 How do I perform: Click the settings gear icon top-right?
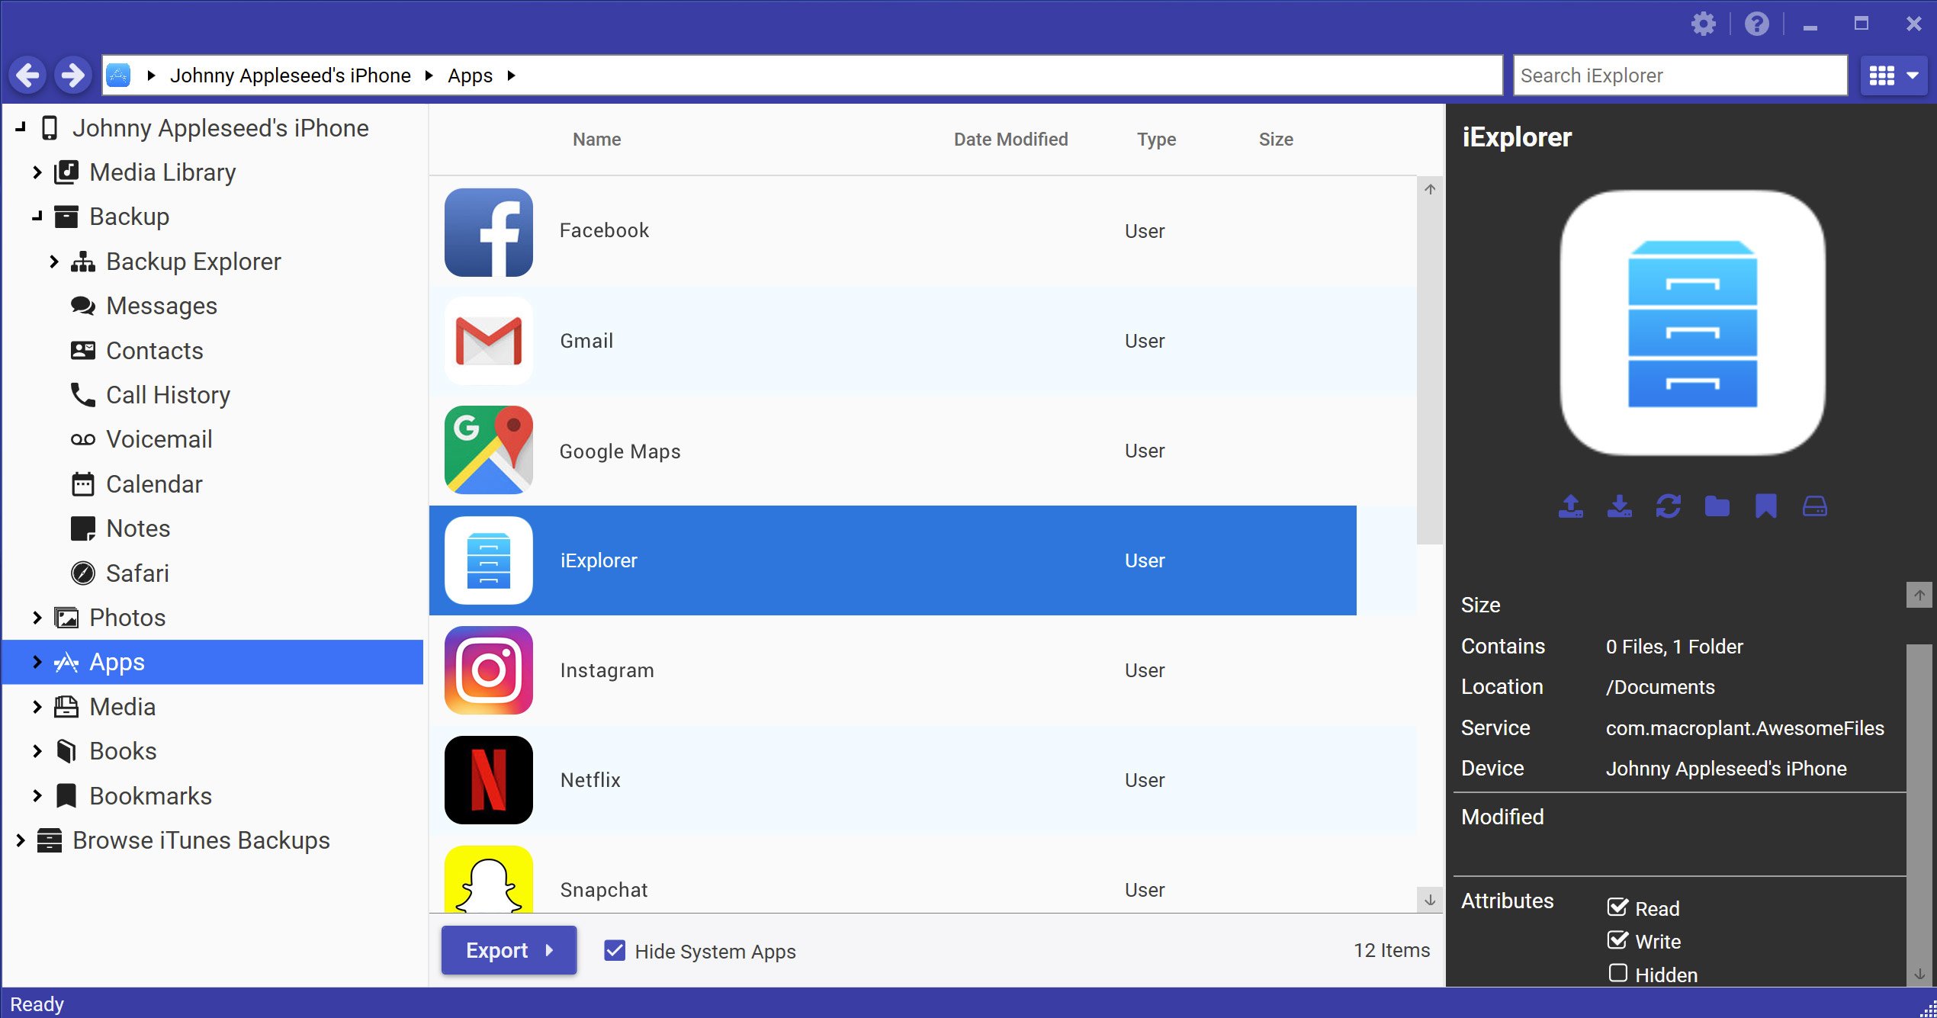pos(1704,24)
